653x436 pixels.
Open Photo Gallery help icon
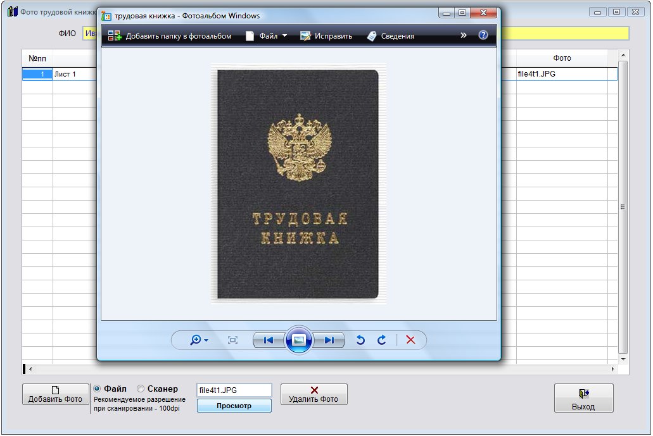(483, 35)
